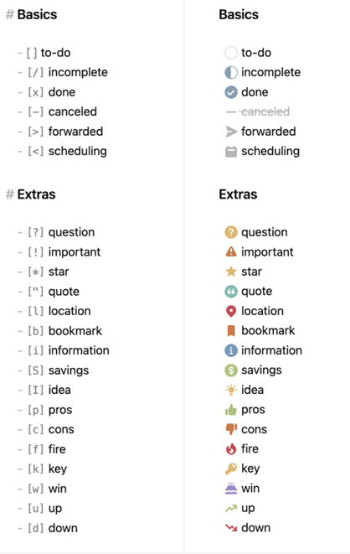
Task: Select the gold star icon
Action: pyautogui.click(x=231, y=272)
